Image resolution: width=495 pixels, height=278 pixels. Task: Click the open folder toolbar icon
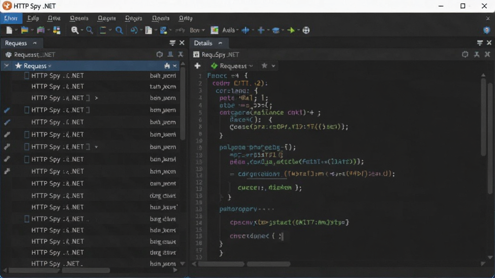coord(25,30)
